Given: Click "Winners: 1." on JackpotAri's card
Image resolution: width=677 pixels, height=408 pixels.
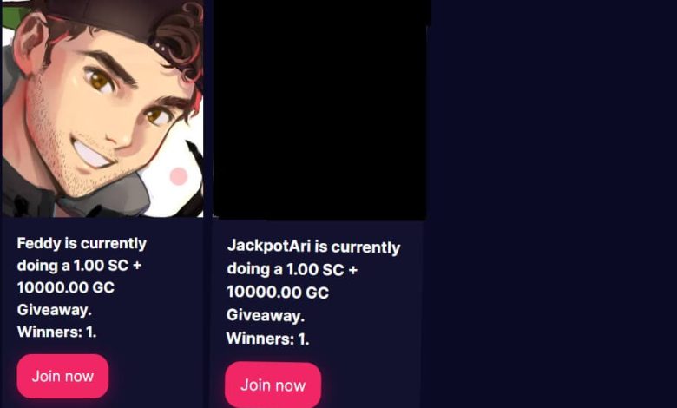Looking at the screenshot, I should [267, 339].
